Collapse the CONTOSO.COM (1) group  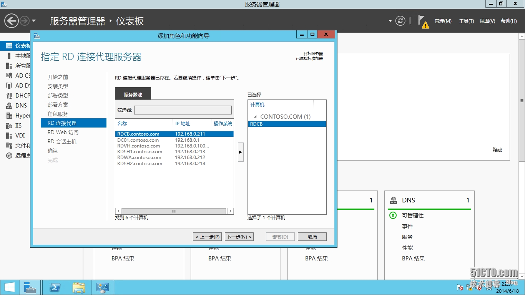click(x=255, y=116)
